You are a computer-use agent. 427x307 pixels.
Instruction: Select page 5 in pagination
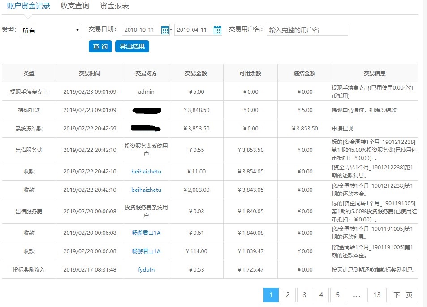338,295
